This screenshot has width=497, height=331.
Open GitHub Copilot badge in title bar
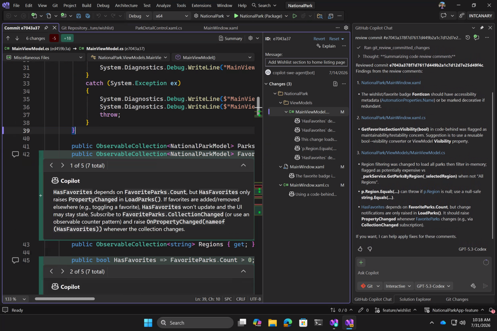[x=443, y=16]
